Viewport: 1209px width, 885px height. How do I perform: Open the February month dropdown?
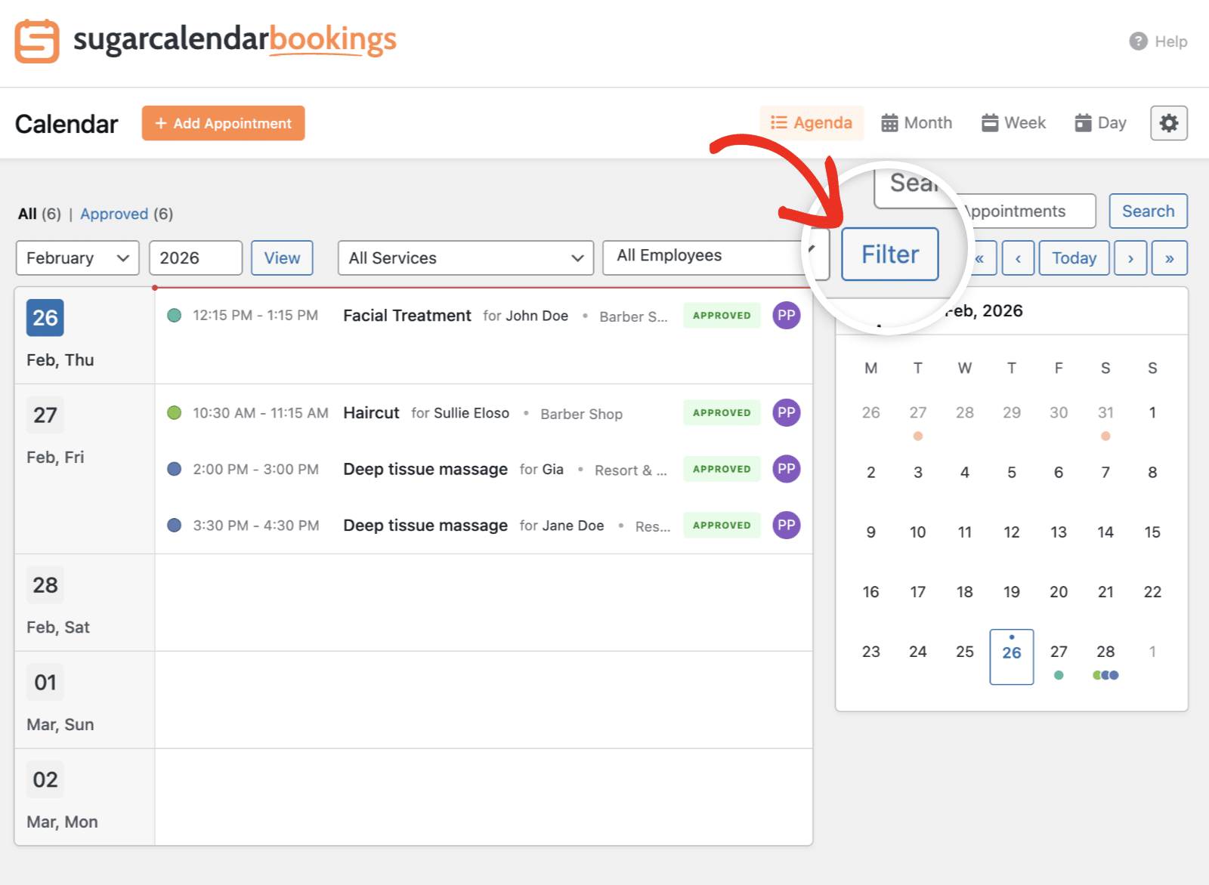click(x=77, y=257)
